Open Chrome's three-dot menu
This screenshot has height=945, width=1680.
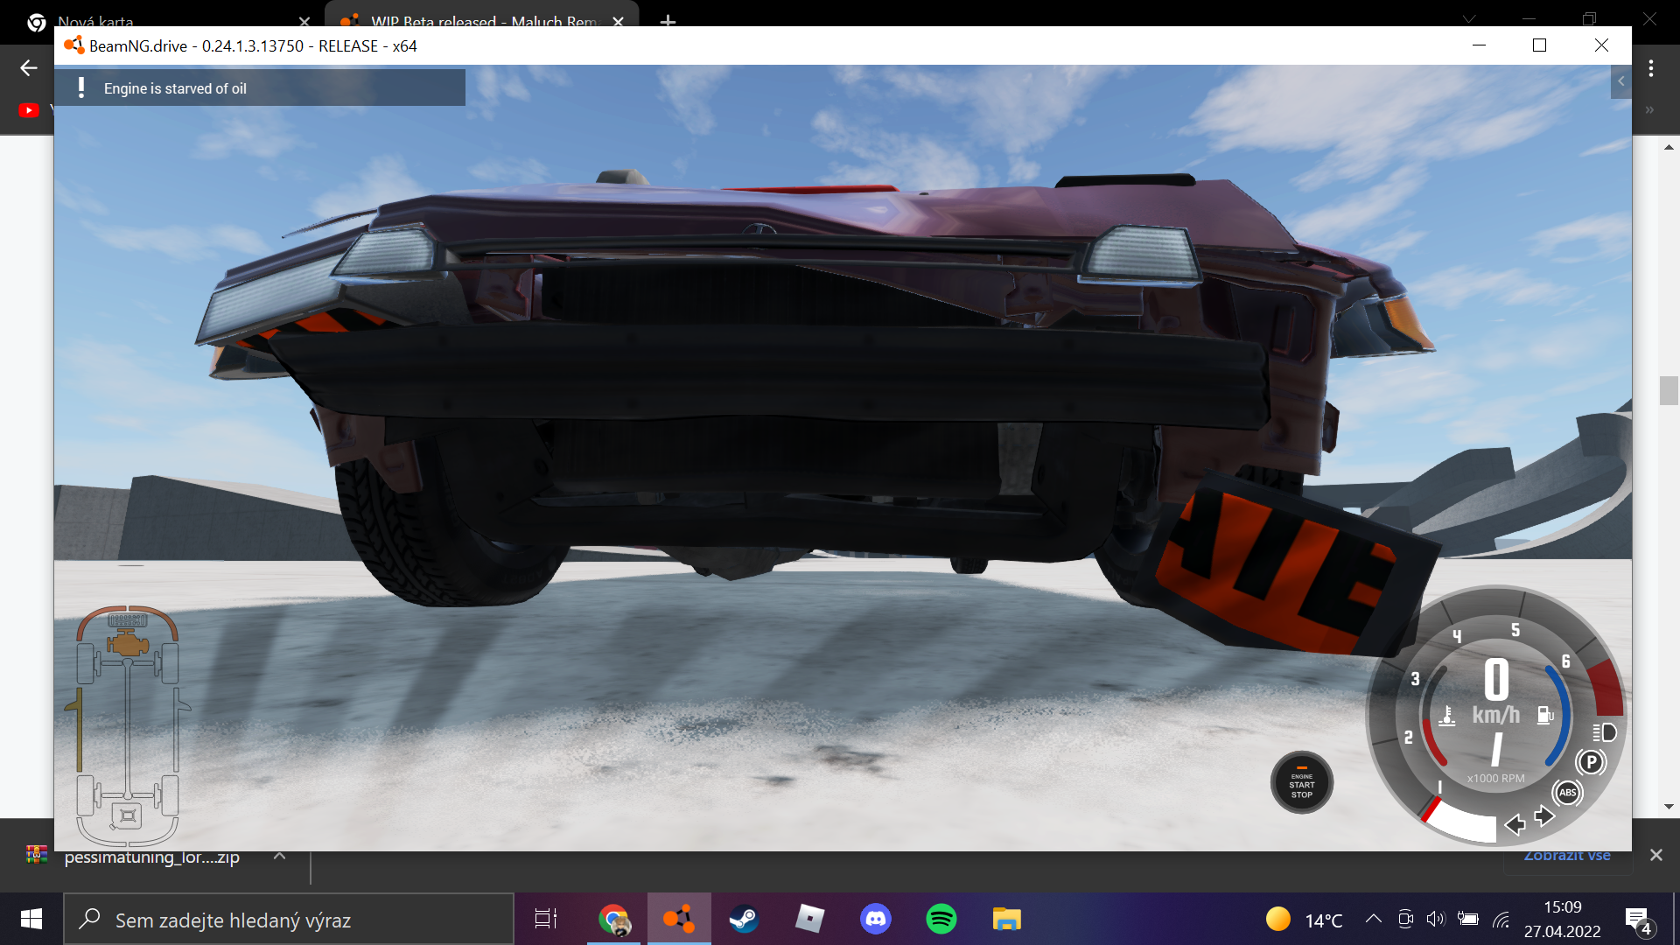(1651, 68)
